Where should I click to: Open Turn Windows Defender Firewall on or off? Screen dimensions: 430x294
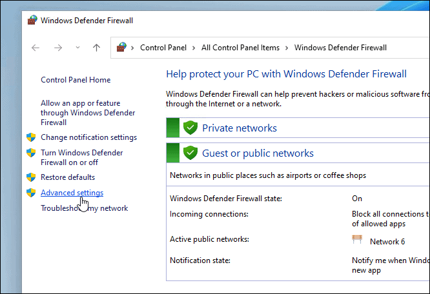[x=81, y=157]
